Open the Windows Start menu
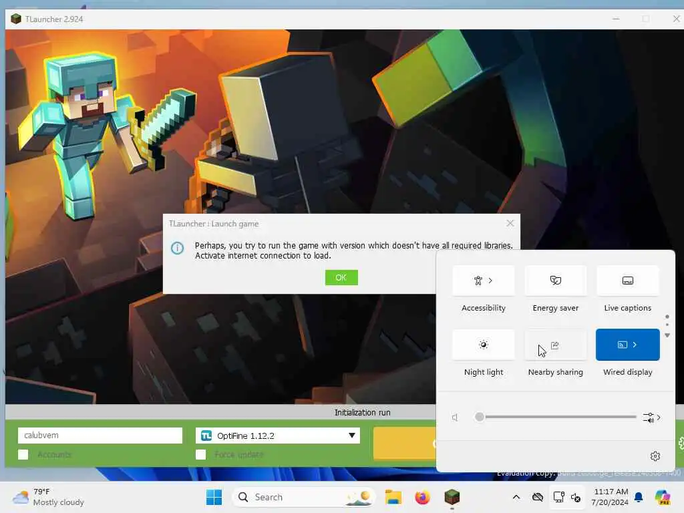This screenshot has height=513, width=684. click(214, 497)
